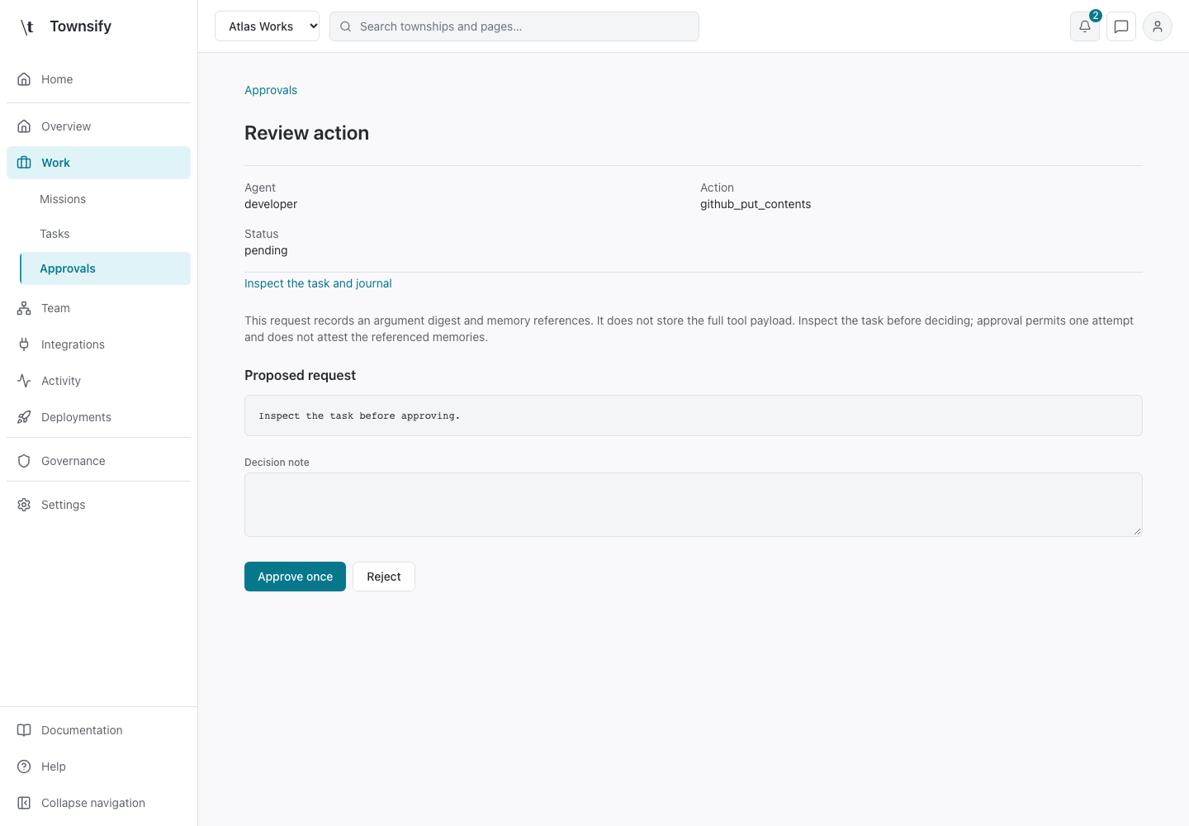The image size is (1189, 826).
Task: Click the Reject button
Action: pyautogui.click(x=384, y=577)
